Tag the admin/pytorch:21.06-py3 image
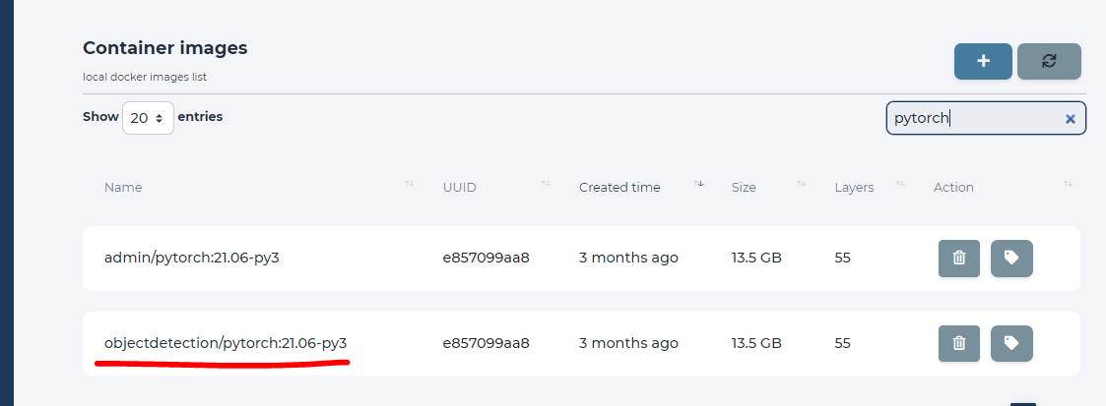The image size is (1106, 406). (x=1011, y=259)
